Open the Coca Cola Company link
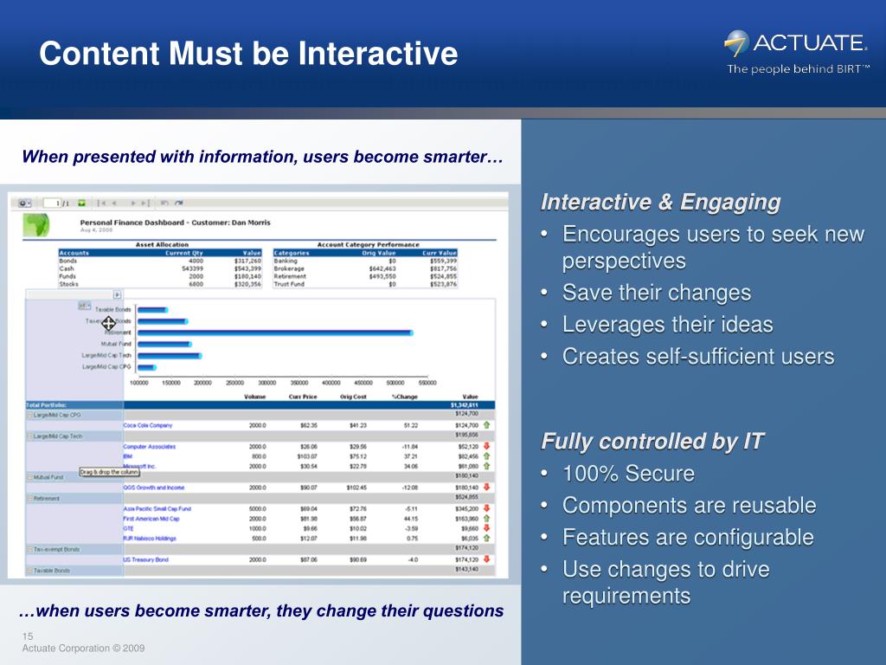Viewport: 886px width, 665px height. [x=147, y=425]
